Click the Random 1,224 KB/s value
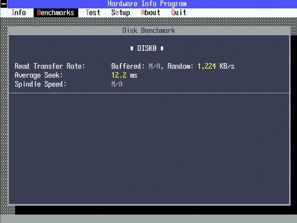 [x=216, y=66]
